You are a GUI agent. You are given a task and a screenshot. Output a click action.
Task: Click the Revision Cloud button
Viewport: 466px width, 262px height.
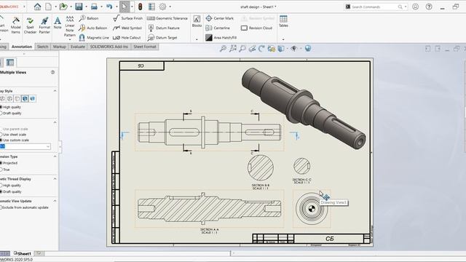[256, 28]
